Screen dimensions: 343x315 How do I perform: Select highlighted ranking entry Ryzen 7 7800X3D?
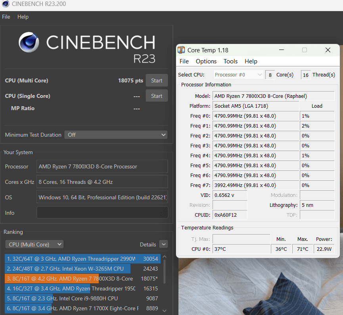click(83, 279)
